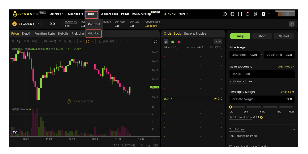
Task: Collapse the Trade menu
Action: (92, 14)
